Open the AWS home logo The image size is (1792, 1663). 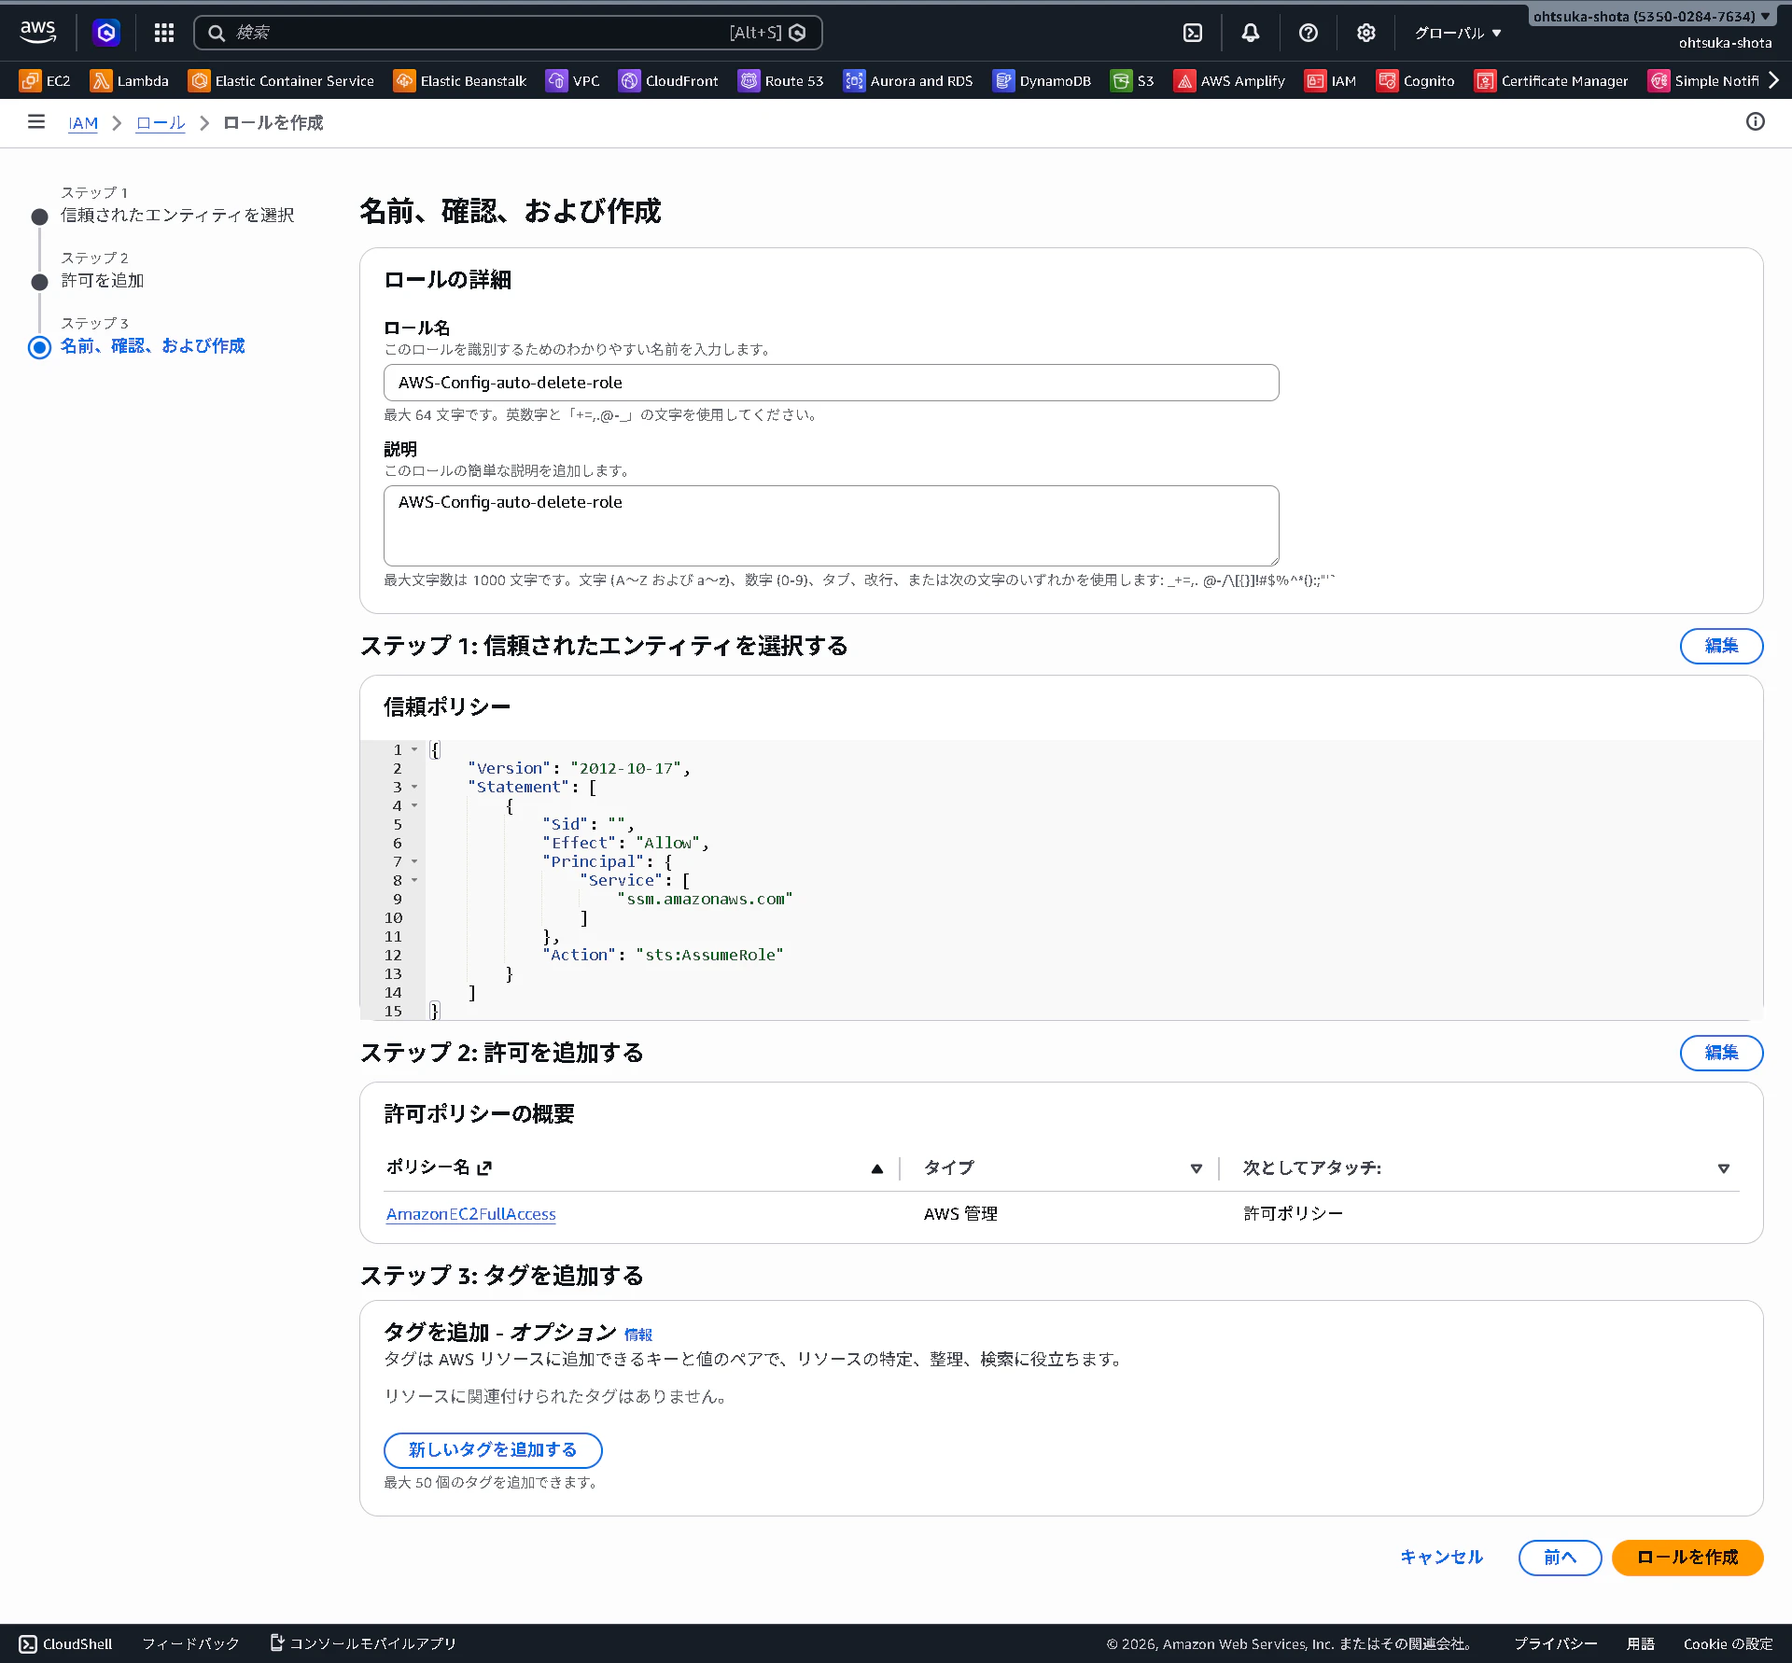click(38, 33)
